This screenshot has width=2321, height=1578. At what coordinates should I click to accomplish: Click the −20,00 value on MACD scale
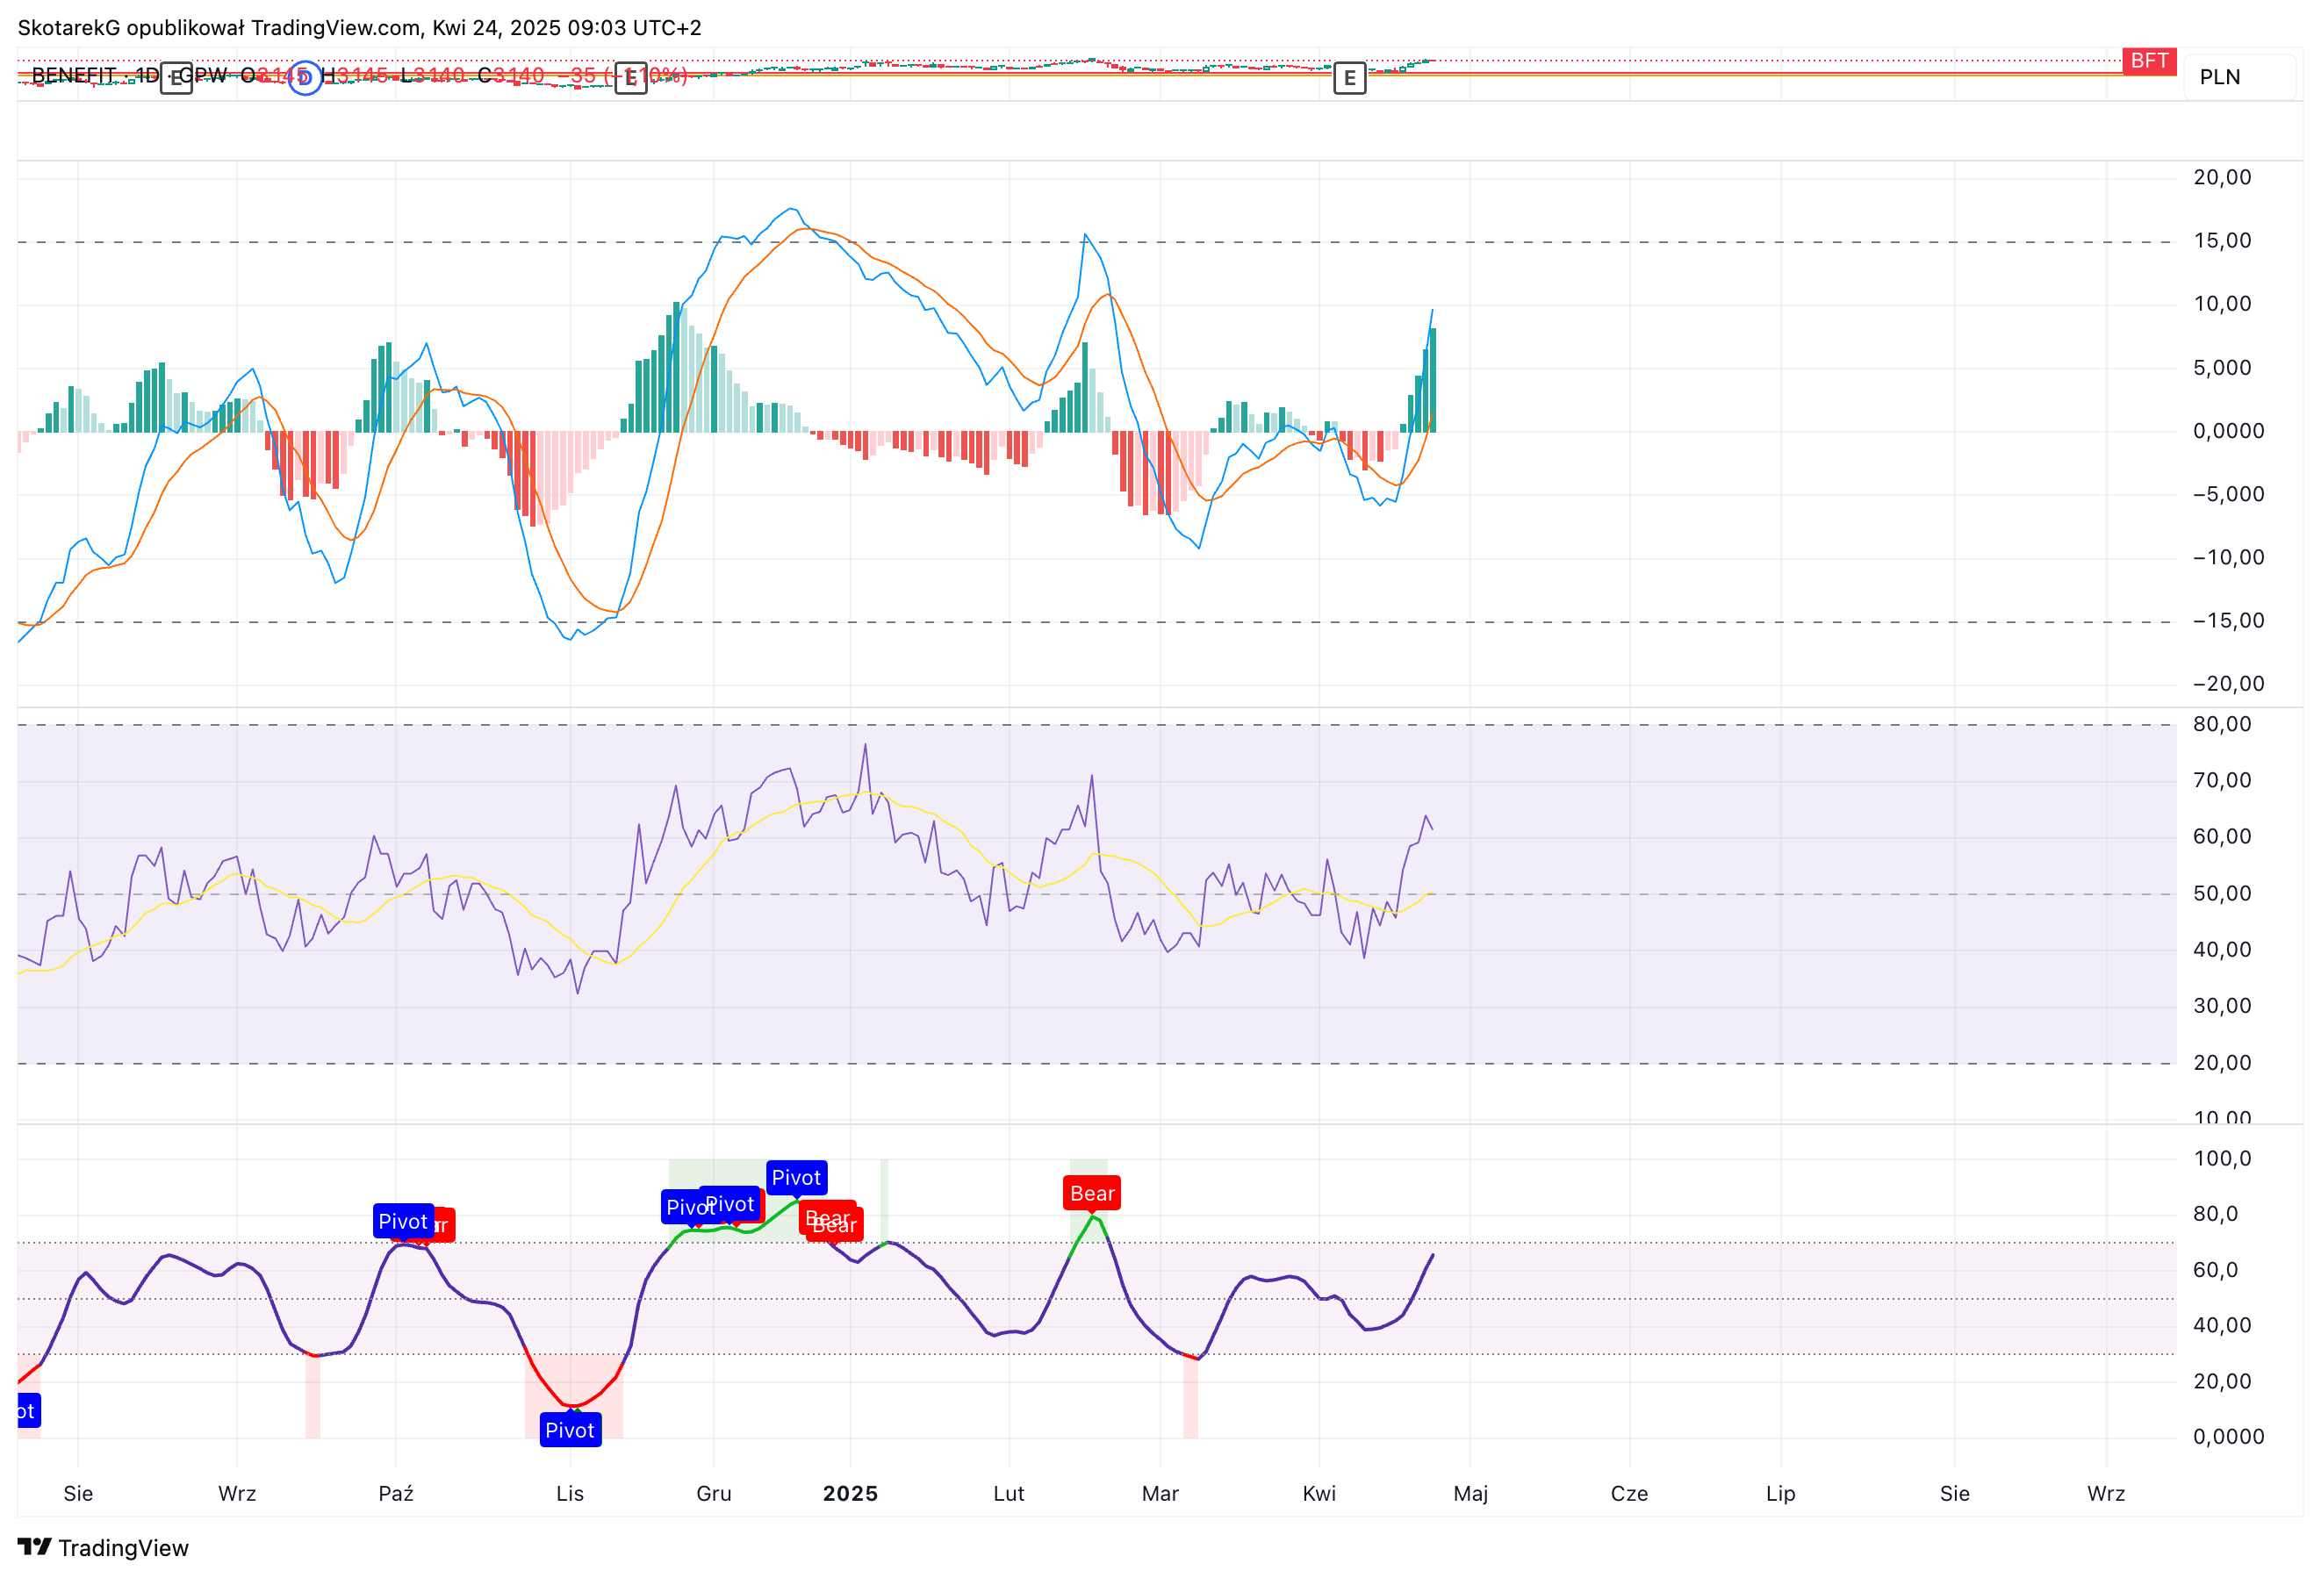tap(2228, 685)
